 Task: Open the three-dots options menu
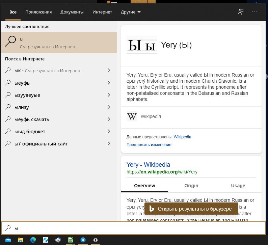(x=255, y=12)
